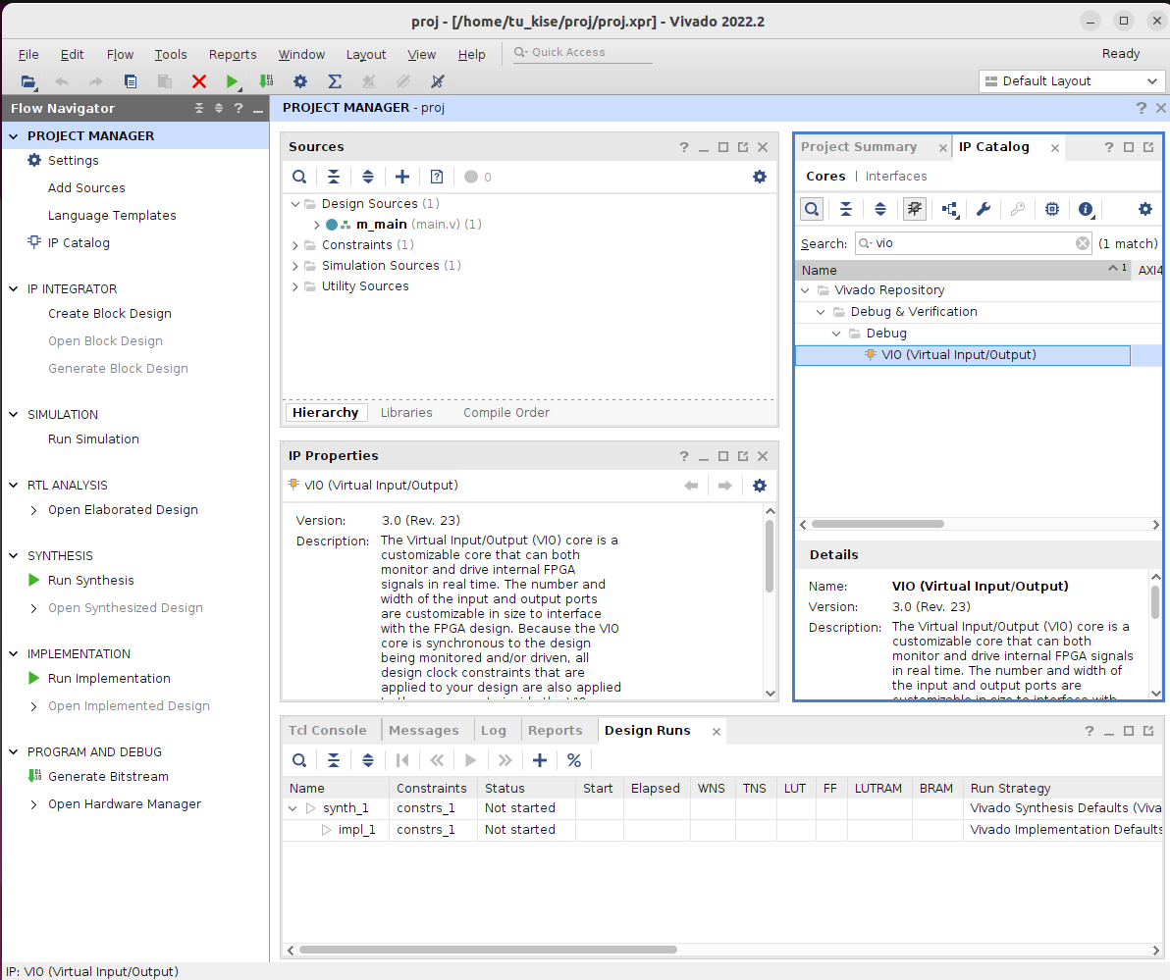
Task: Open the Default Layout dropdown
Action: point(1071,81)
